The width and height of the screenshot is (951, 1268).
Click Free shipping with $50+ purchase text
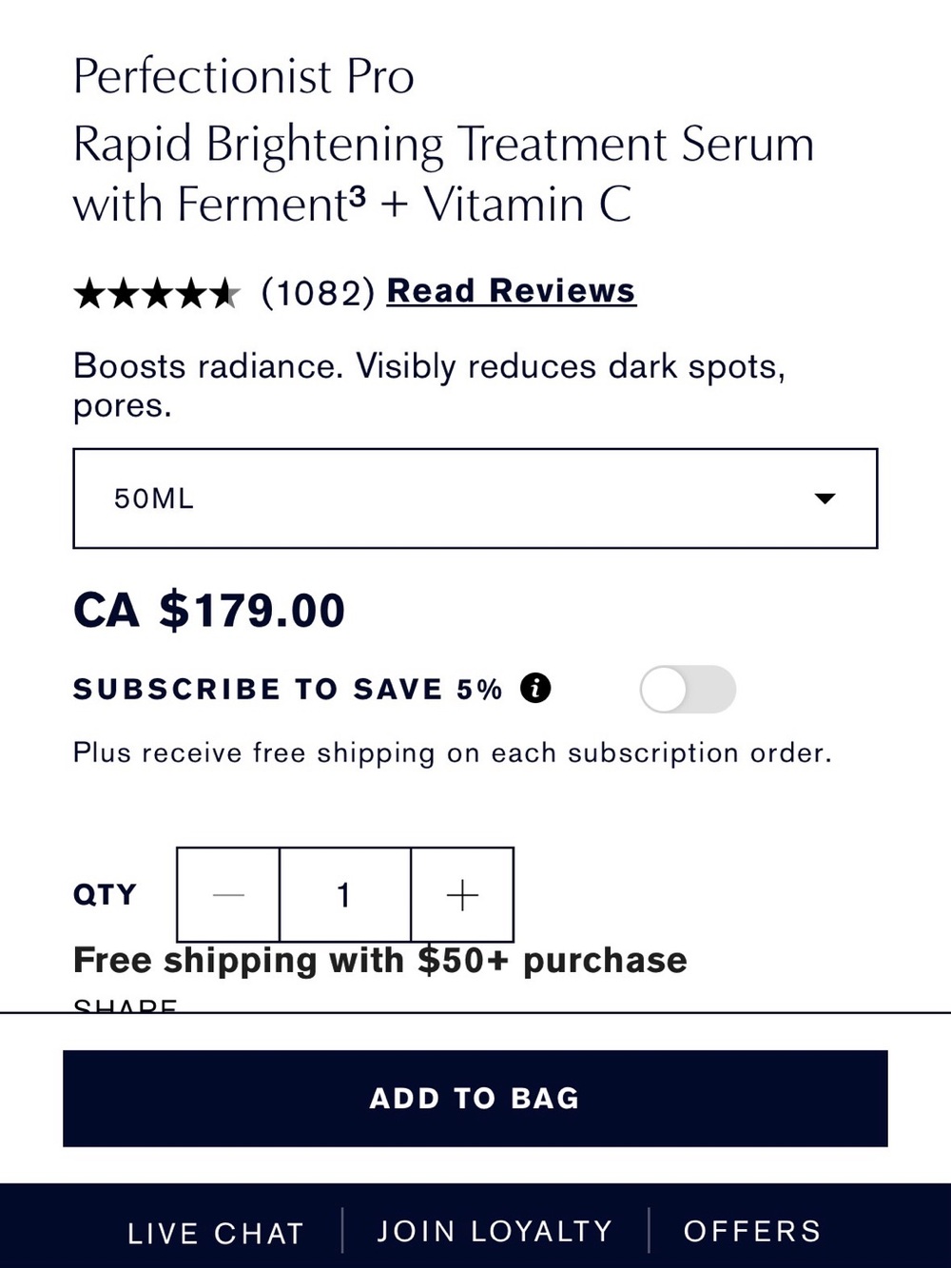[x=380, y=961]
